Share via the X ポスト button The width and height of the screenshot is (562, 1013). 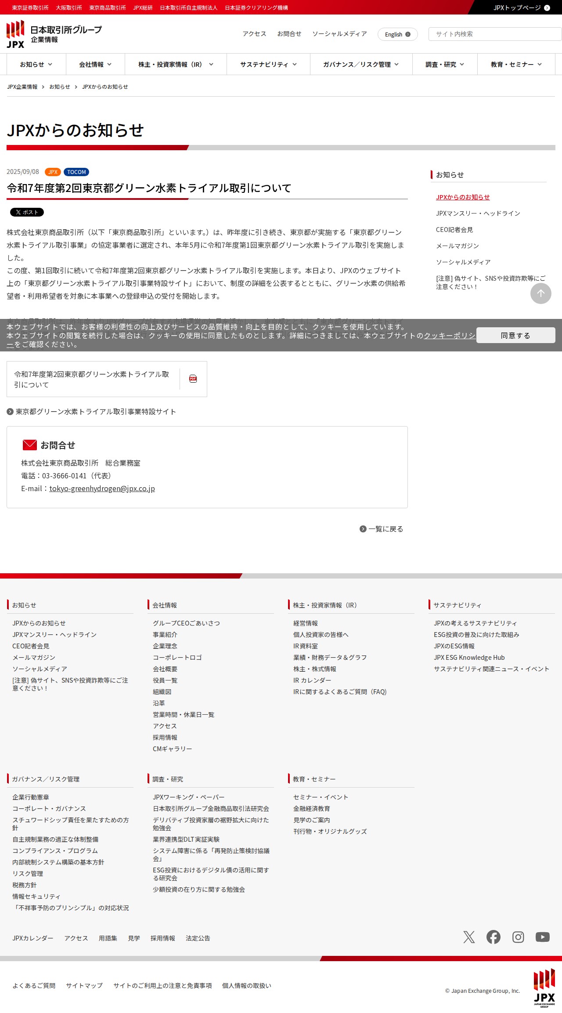pos(27,212)
